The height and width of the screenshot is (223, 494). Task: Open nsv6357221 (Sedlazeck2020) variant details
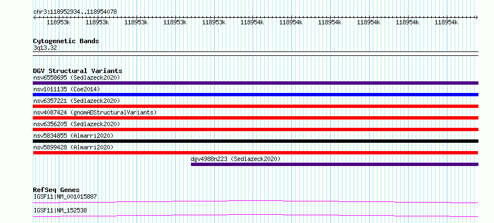[77, 101]
